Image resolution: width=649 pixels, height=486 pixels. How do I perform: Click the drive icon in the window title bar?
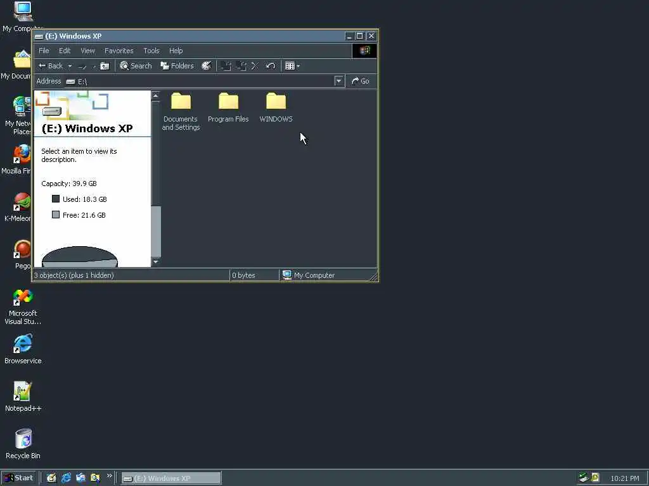[x=39, y=36]
